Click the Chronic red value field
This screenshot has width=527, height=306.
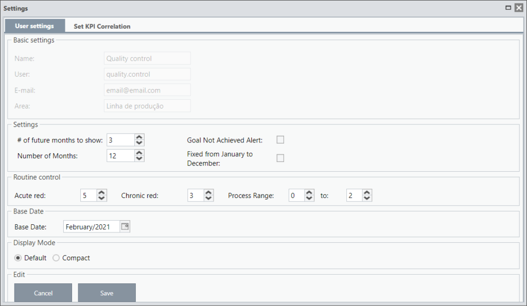pos(196,195)
